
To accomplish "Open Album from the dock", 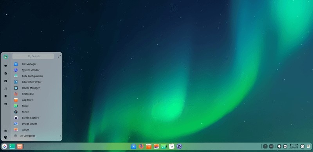I will pyautogui.click(x=156, y=147).
